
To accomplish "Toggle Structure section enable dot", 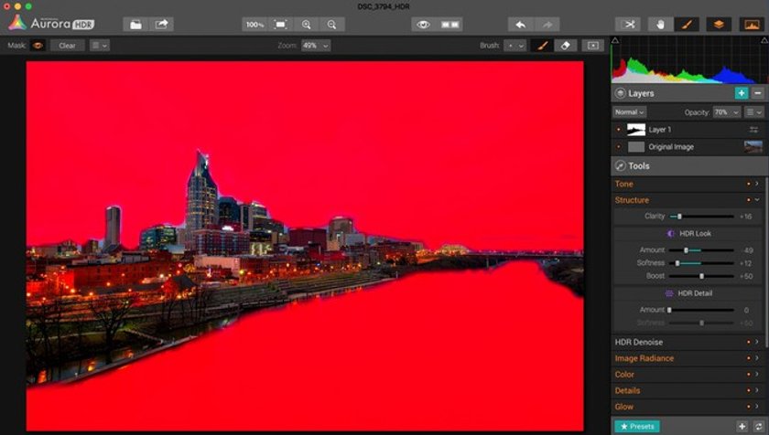I will coord(749,200).
